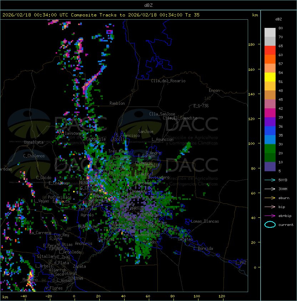The height and width of the screenshot is (301, 297).
Task: Select the purple 36-39 dBZ swatch
Action: 270,122
